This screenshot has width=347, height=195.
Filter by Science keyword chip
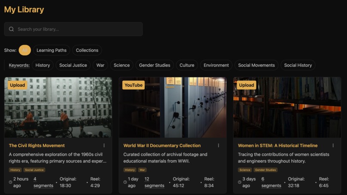click(122, 65)
